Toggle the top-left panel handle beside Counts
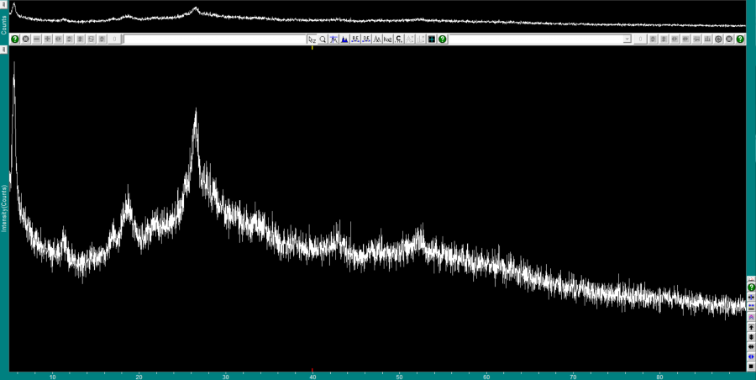756x380 pixels. pyautogui.click(x=3, y=5)
